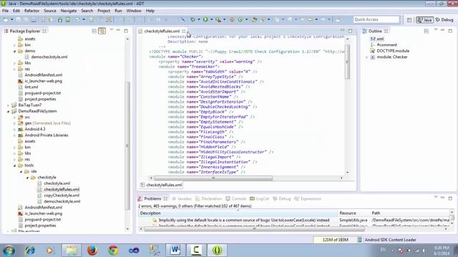Screen dimensions: 458x257
Task: Switch to the Java perspective
Action: pos(424,20)
